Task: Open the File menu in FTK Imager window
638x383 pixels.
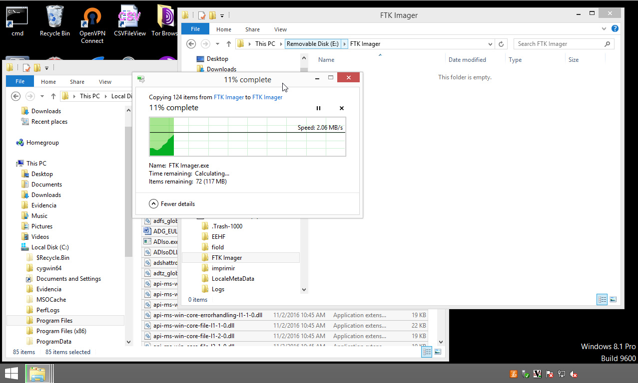Action: (x=195, y=29)
